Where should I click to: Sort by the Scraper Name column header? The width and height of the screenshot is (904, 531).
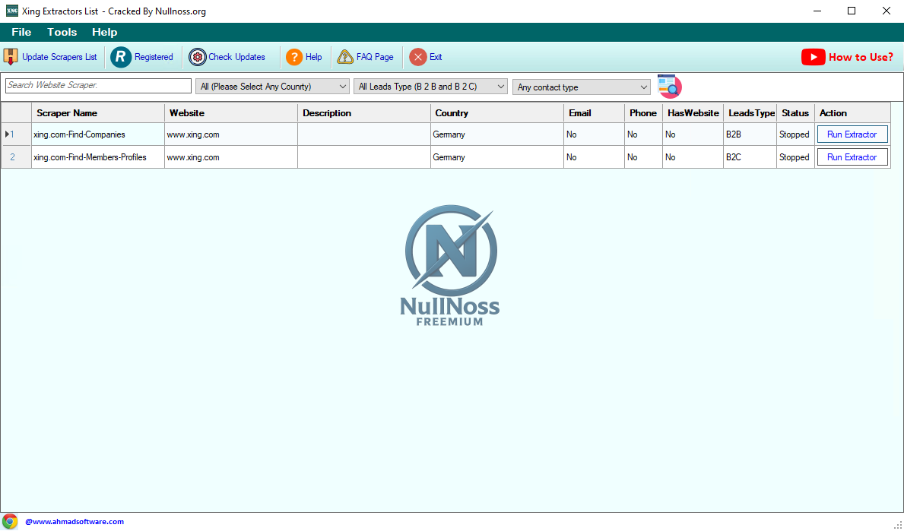coord(97,113)
